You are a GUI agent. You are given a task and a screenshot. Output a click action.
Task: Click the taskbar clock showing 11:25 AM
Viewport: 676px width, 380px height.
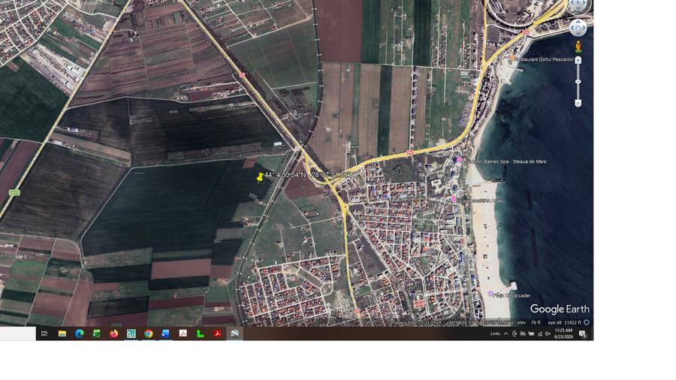(x=563, y=333)
